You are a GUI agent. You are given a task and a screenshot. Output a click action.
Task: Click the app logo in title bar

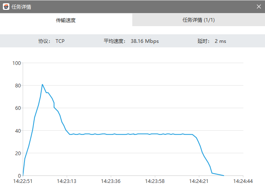click(x=6, y=7)
